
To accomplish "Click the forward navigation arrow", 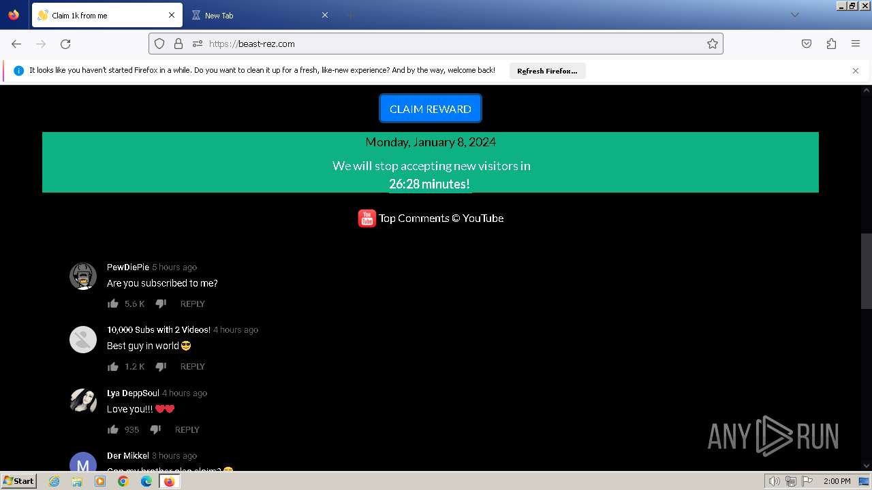I will point(41,44).
